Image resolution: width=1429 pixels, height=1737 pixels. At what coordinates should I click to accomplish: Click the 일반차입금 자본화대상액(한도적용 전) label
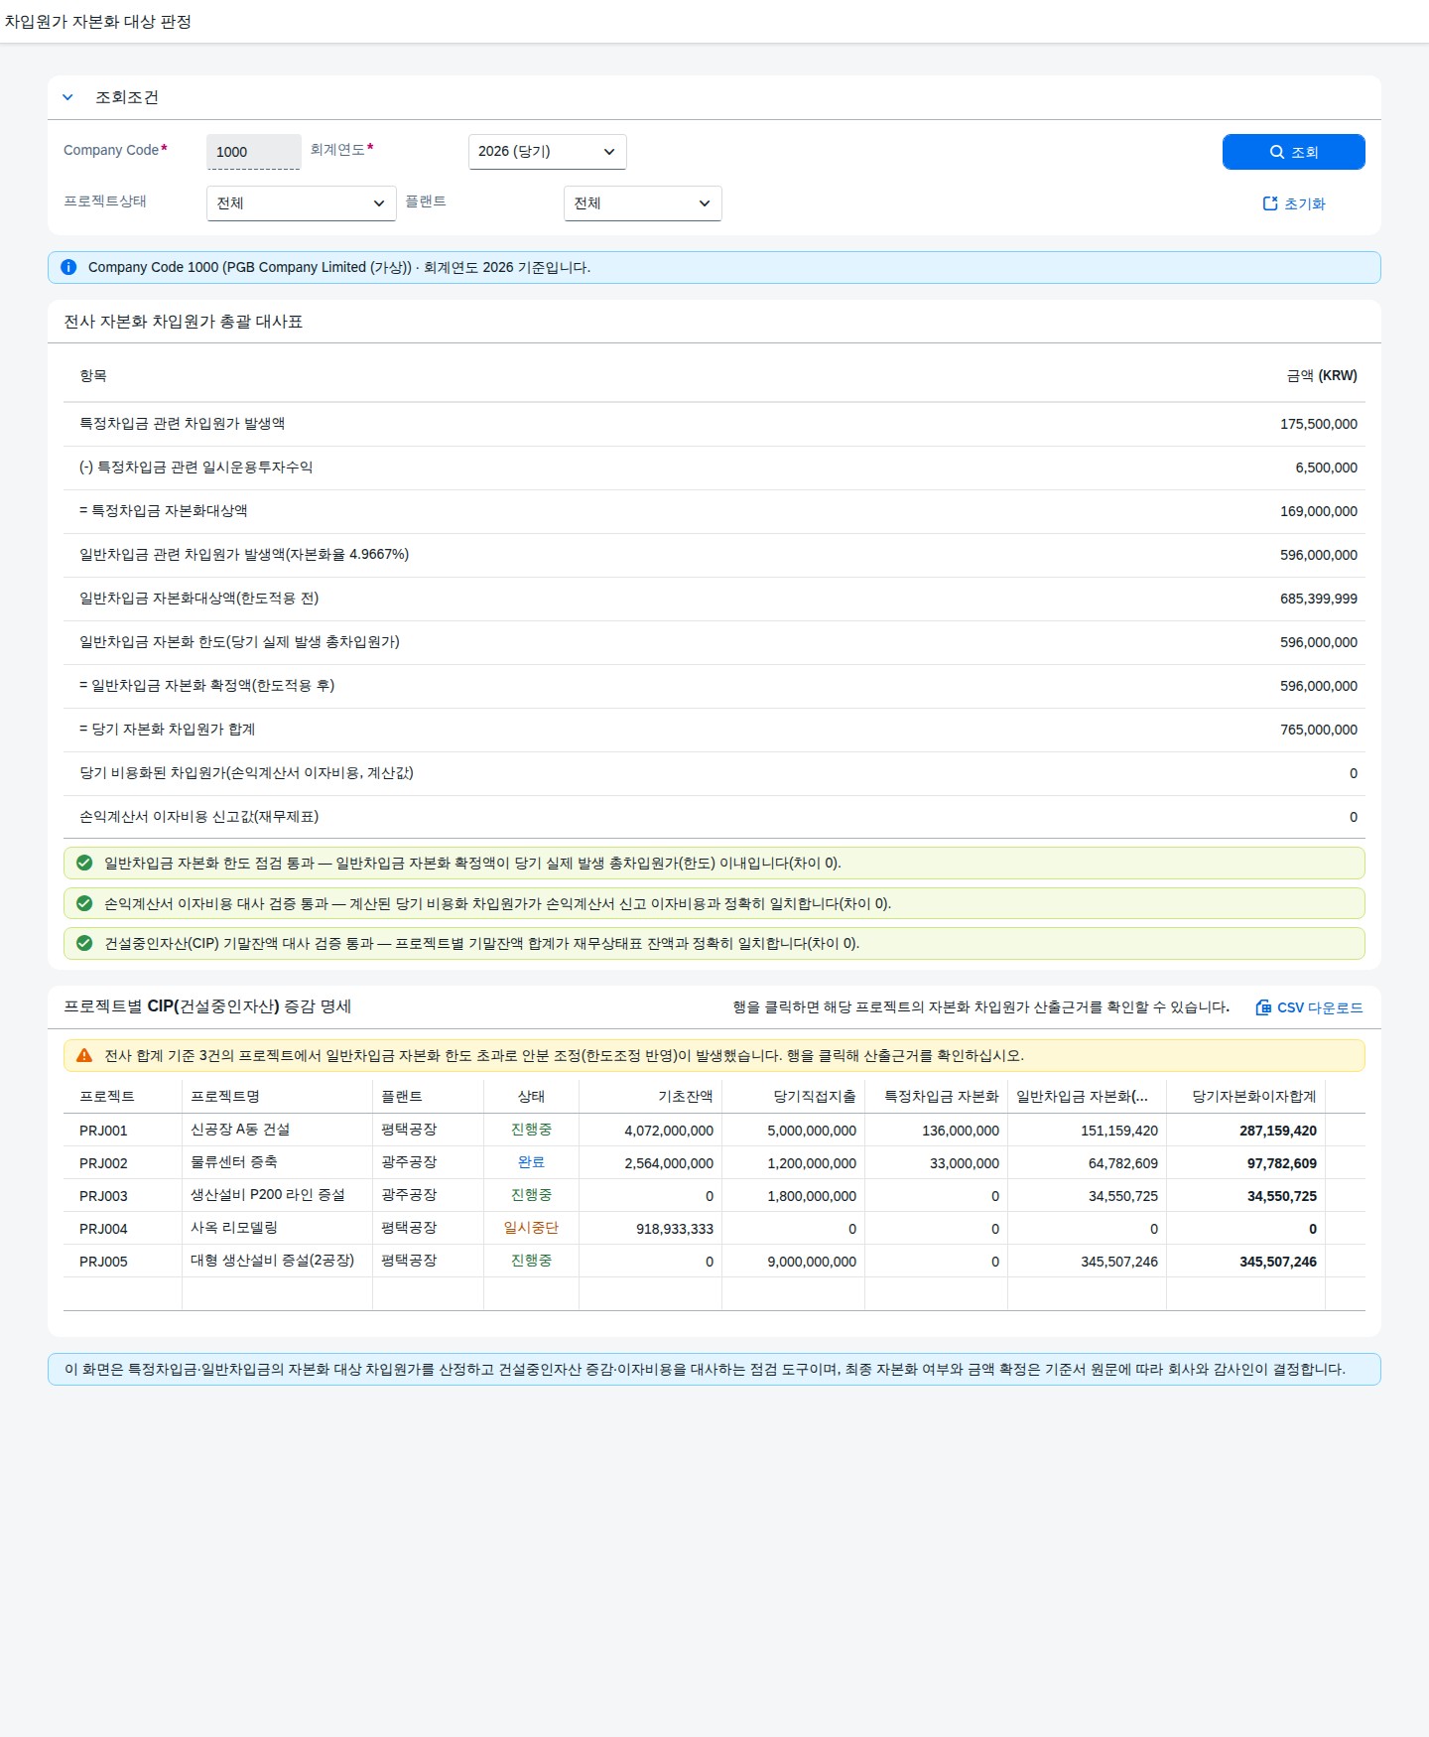pos(199,599)
